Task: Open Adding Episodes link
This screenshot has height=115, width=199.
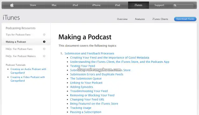Action: click(x=81, y=87)
